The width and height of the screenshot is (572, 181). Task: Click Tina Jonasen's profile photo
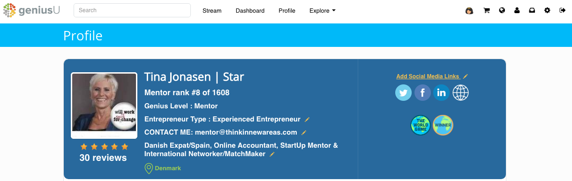[x=104, y=106]
